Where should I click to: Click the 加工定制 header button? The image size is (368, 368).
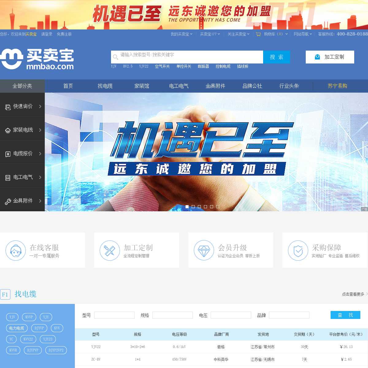click(x=330, y=57)
